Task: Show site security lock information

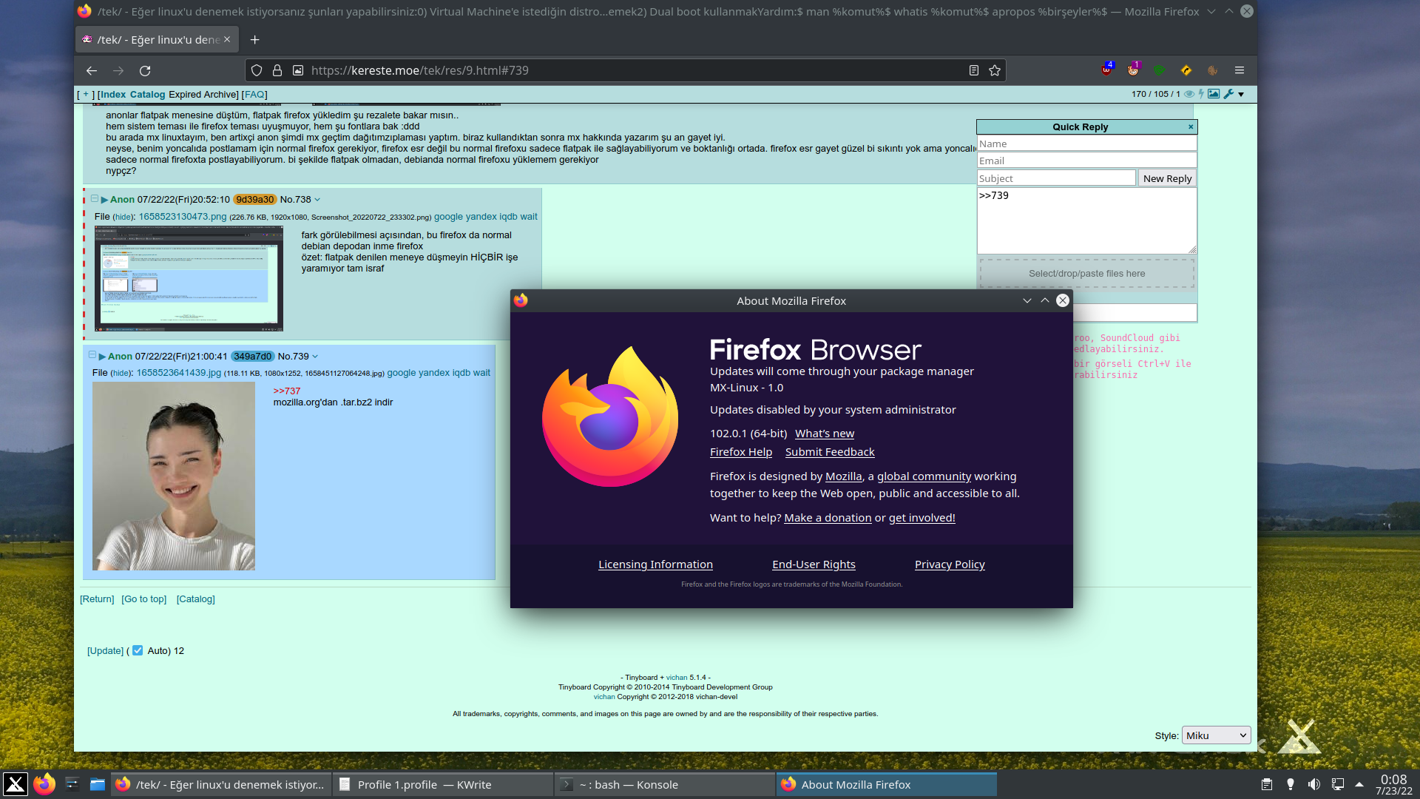Action: point(277,70)
